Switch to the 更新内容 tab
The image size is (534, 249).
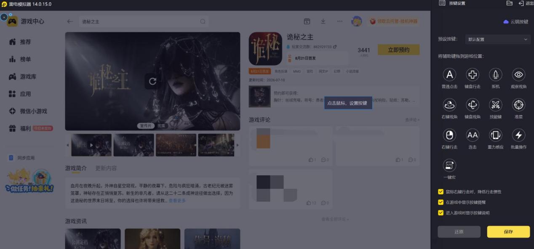(106, 168)
